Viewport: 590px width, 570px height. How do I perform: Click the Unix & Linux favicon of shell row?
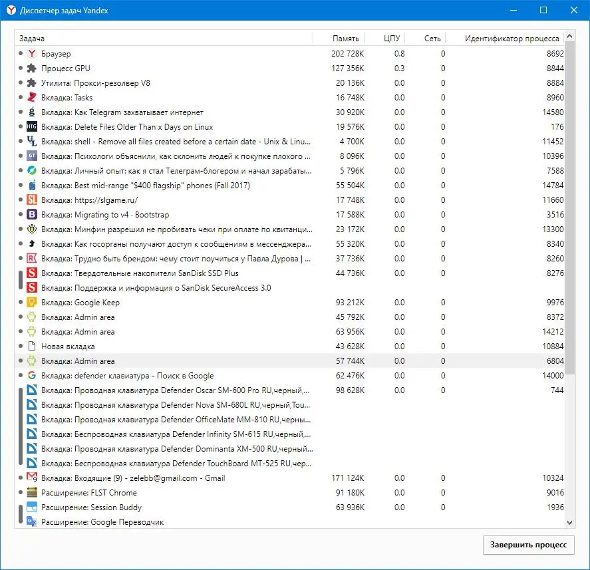tap(32, 142)
